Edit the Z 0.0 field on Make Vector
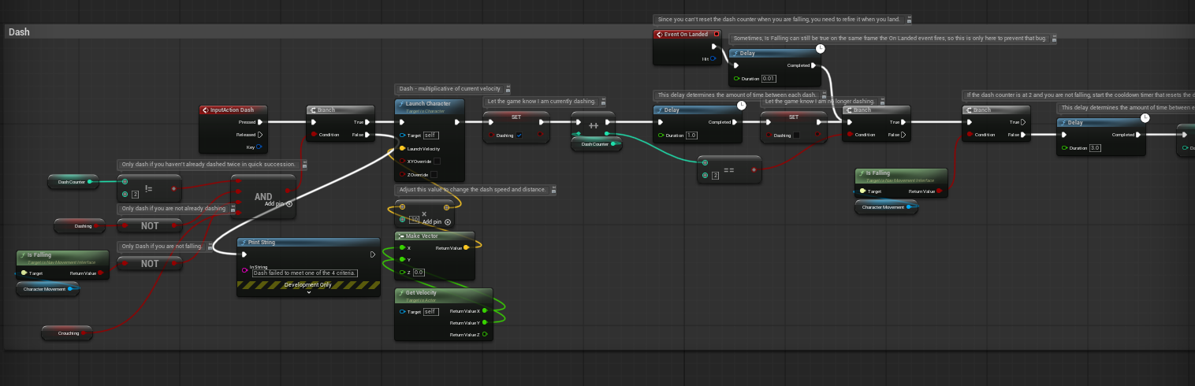The height and width of the screenshot is (386, 1195). click(x=418, y=272)
